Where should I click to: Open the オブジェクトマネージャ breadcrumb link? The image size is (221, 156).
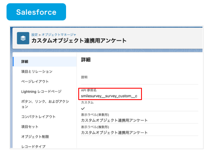coord(59,35)
